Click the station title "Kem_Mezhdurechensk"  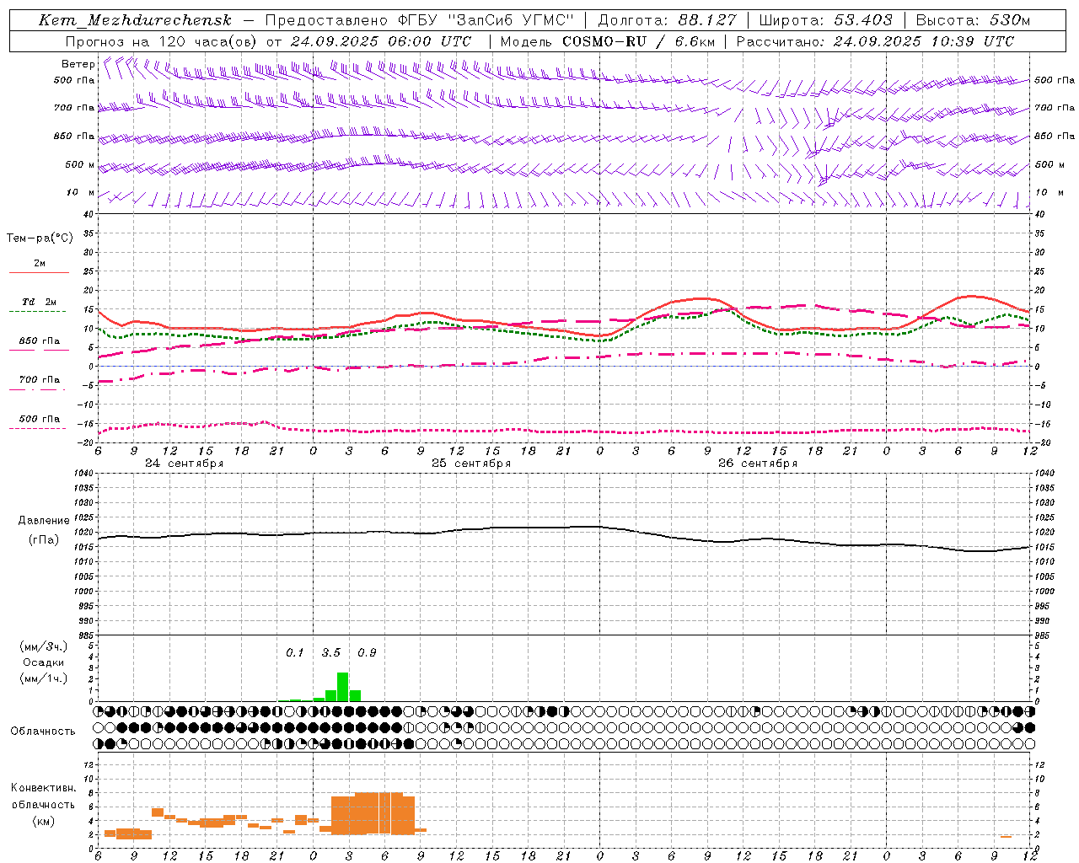(x=135, y=21)
